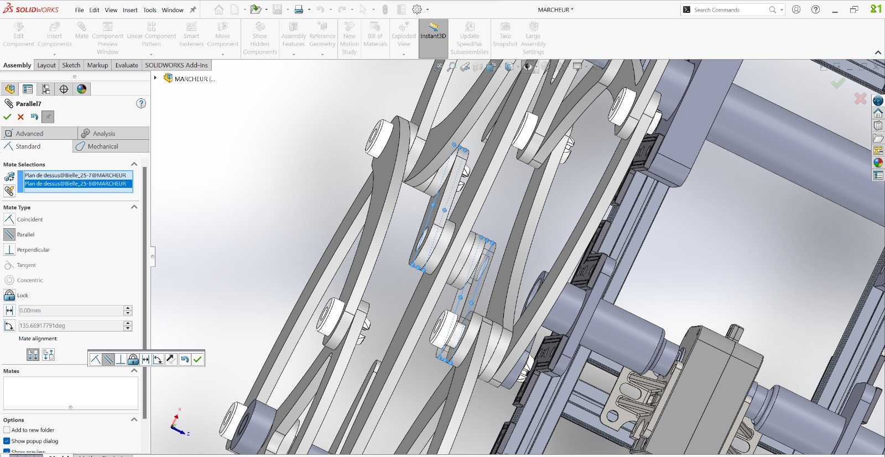Toggle the Distance mate button

tap(9, 311)
